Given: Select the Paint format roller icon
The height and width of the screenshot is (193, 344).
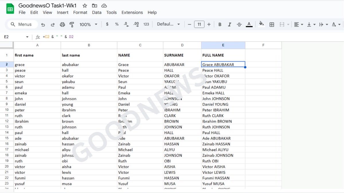Looking at the screenshot, I should point(72,25).
